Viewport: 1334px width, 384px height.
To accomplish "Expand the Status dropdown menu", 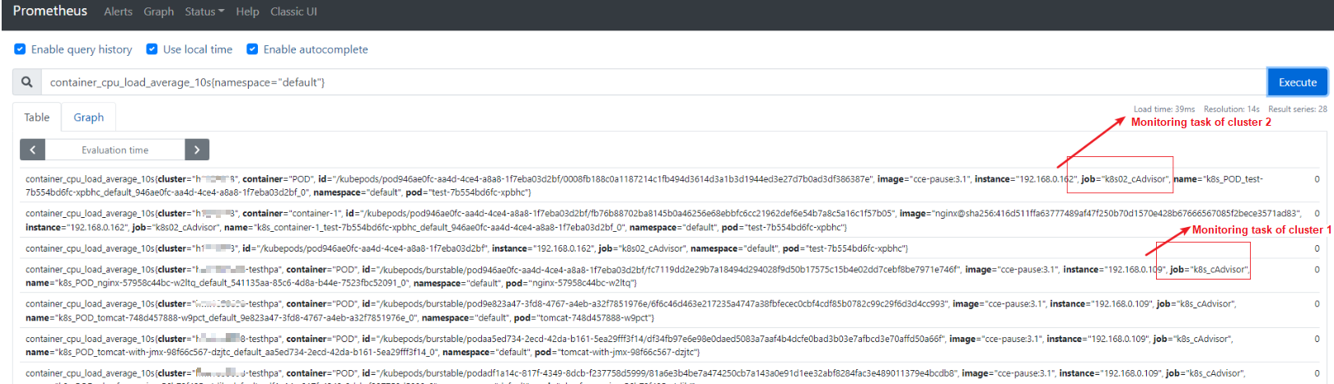I will point(204,12).
